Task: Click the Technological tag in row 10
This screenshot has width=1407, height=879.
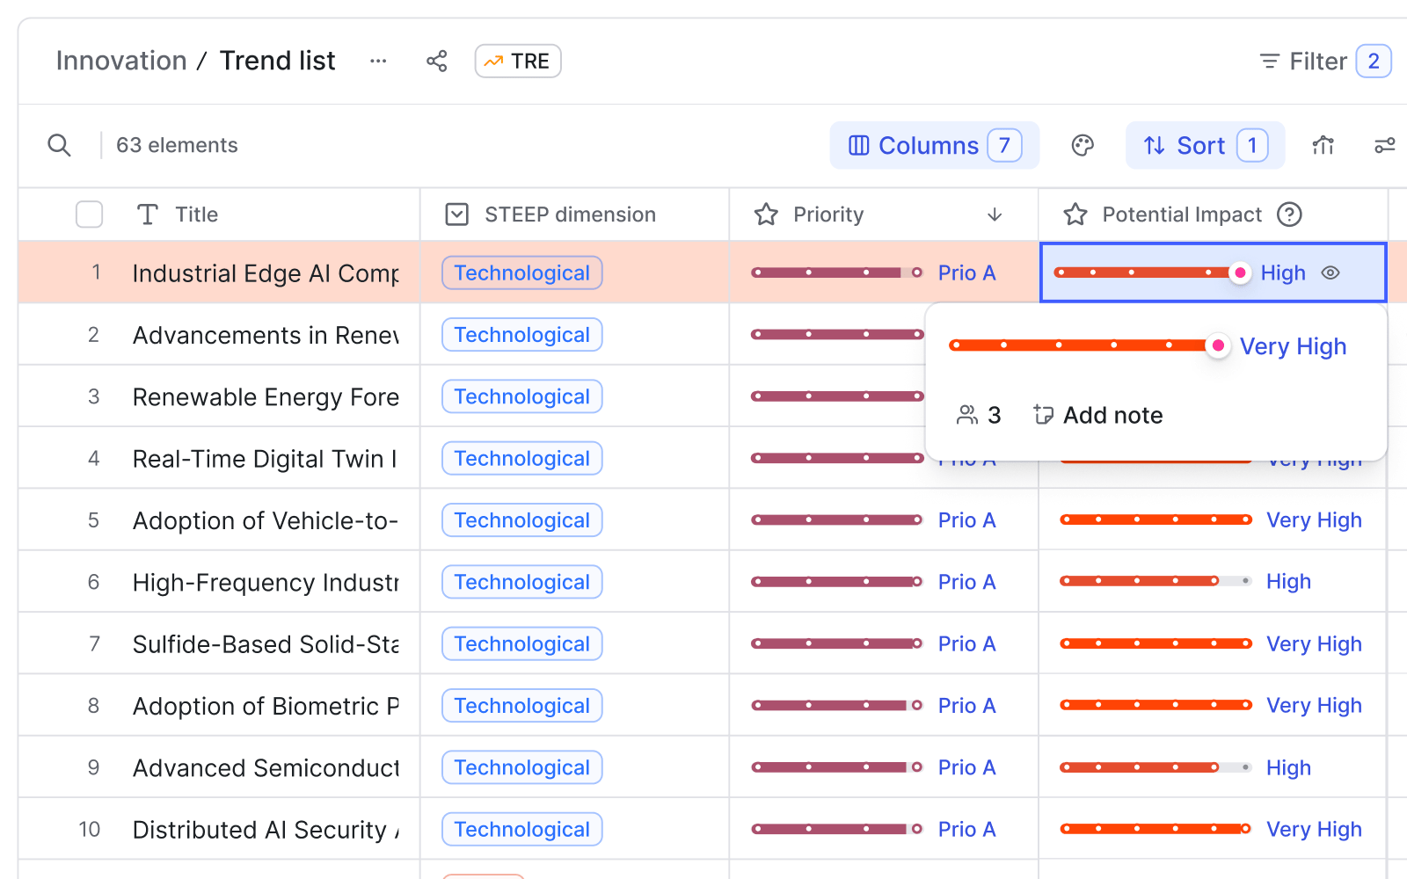Action: click(522, 829)
